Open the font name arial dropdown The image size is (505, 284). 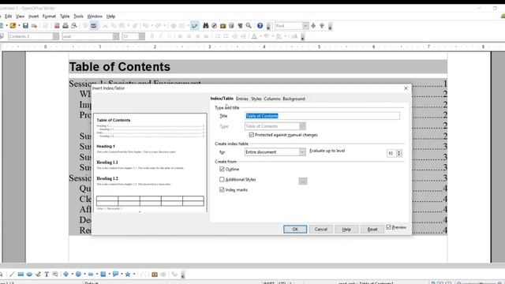pos(116,36)
